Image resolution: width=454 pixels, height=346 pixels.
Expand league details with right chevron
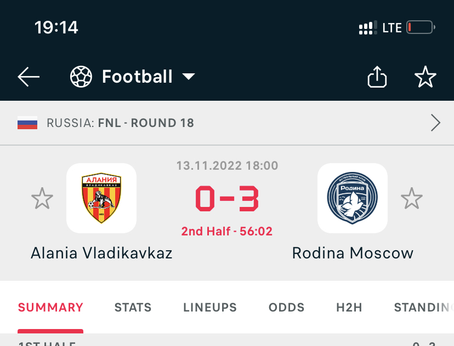pos(435,123)
